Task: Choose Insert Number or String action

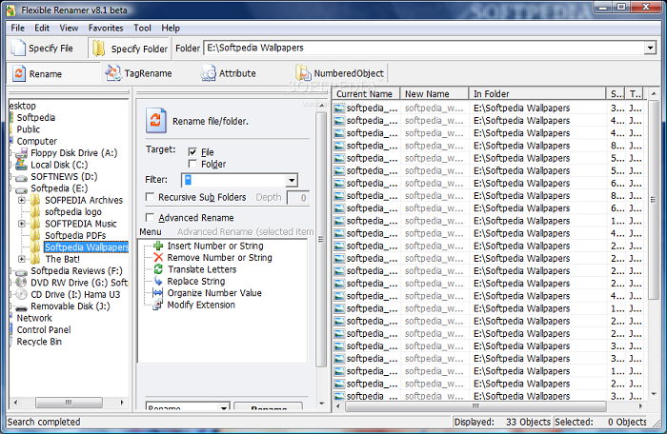Action: [x=157, y=246]
